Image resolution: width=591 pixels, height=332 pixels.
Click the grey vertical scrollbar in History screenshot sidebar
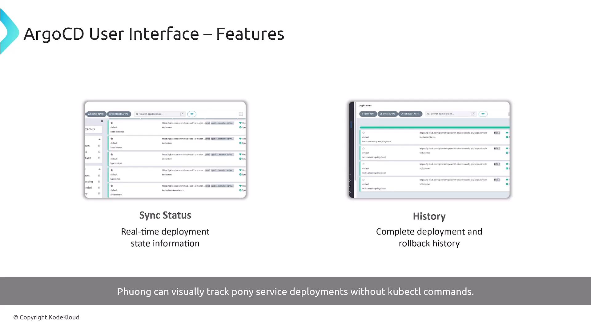tap(355, 141)
